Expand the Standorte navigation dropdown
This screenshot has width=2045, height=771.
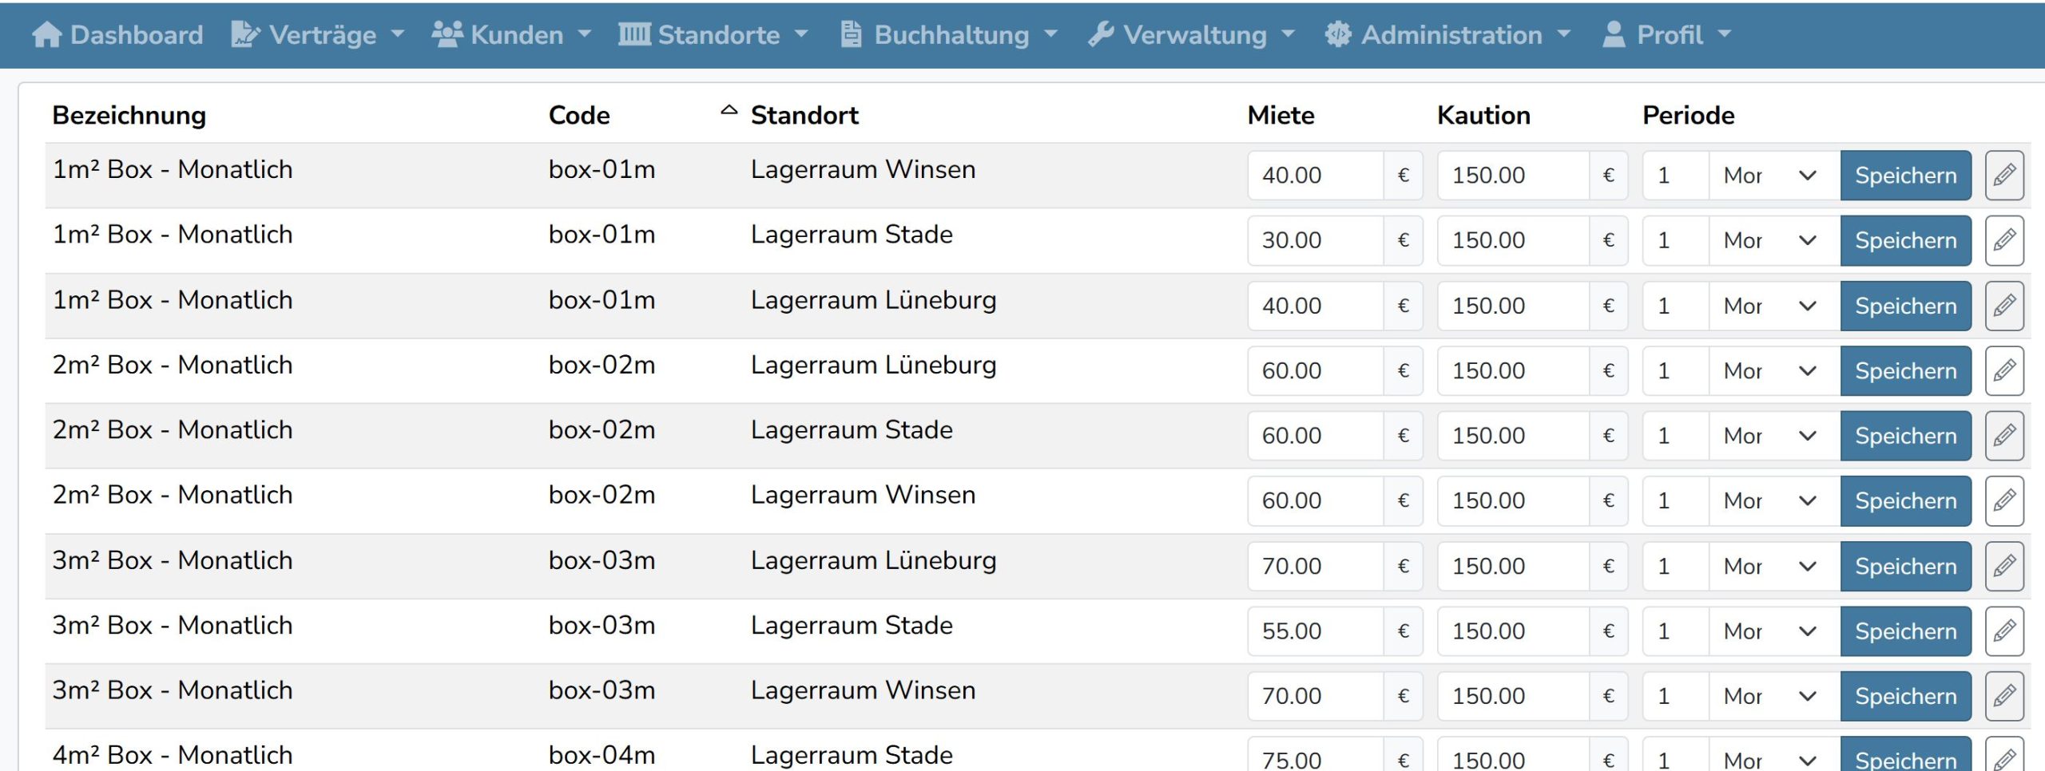click(713, 34)
